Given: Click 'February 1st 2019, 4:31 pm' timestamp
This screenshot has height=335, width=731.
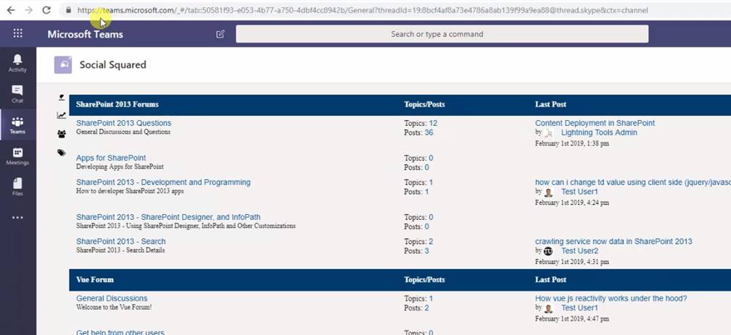Looking at the screenshot, I should point(572,261).
